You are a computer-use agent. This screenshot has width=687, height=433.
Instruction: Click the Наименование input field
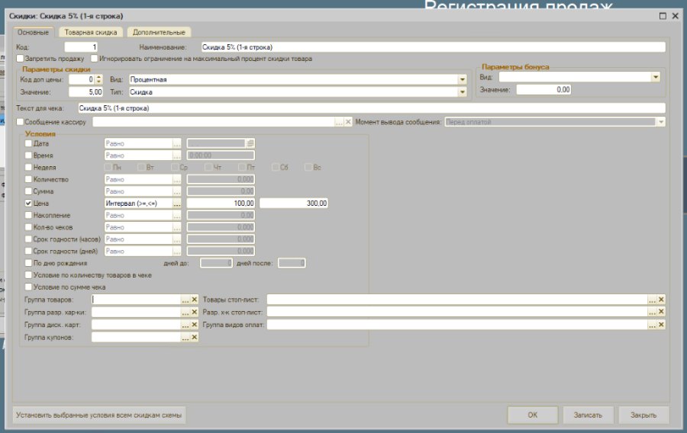433,47
